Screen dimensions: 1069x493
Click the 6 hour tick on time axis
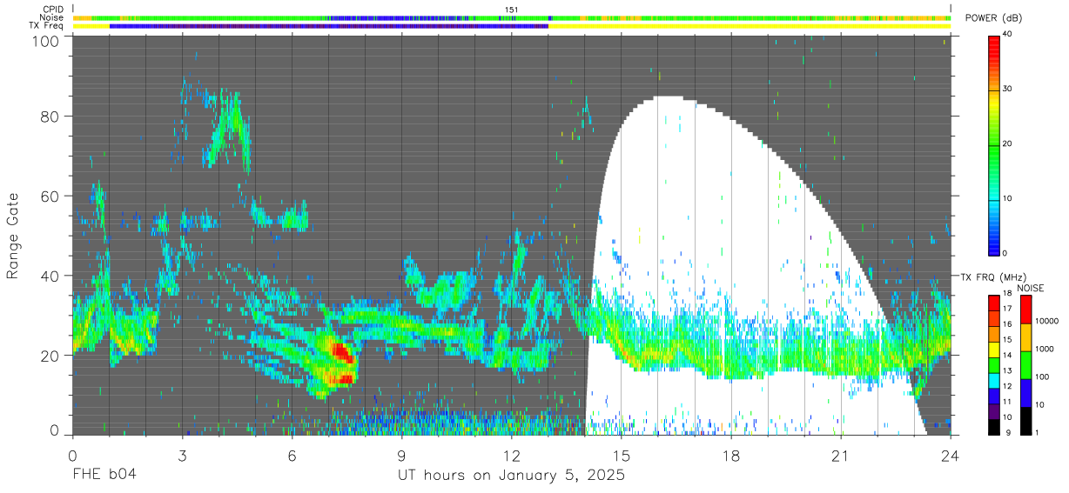pyautogui.click(x=292, y=455)
